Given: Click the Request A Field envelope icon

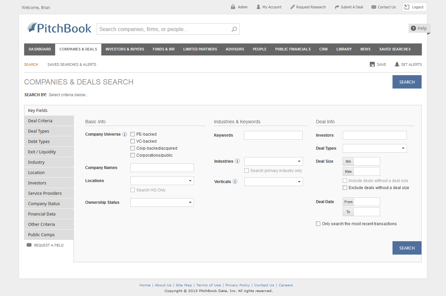Looking at the screenshot, I should [29, 245].
